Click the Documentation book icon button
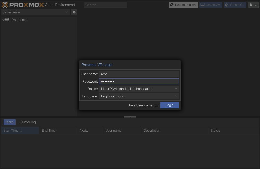The width and height of the screenshot is (260, 169). coord(172,5)
